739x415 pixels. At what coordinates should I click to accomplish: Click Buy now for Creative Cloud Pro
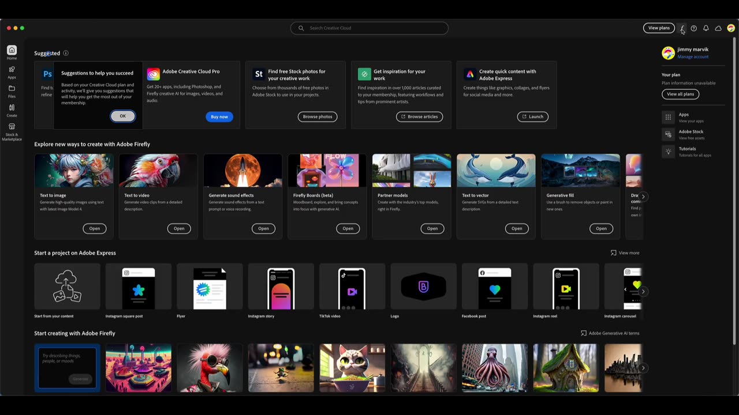tap(219, 116)
